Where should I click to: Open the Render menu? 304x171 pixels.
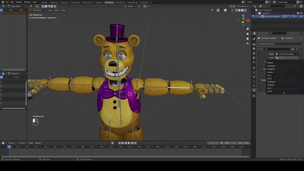[x=19, y=2]
